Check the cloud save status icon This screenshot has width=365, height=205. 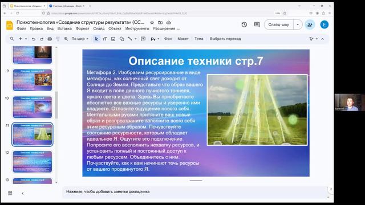point(169,23)
